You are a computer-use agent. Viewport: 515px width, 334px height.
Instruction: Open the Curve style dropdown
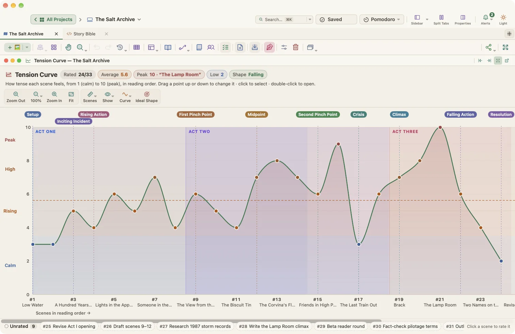125,97
